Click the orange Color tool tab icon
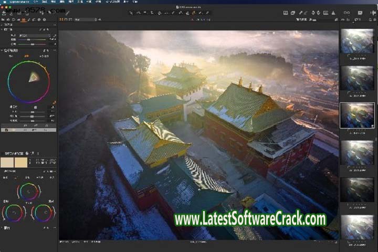Viewport: 378px width, 252px height. 24,19
